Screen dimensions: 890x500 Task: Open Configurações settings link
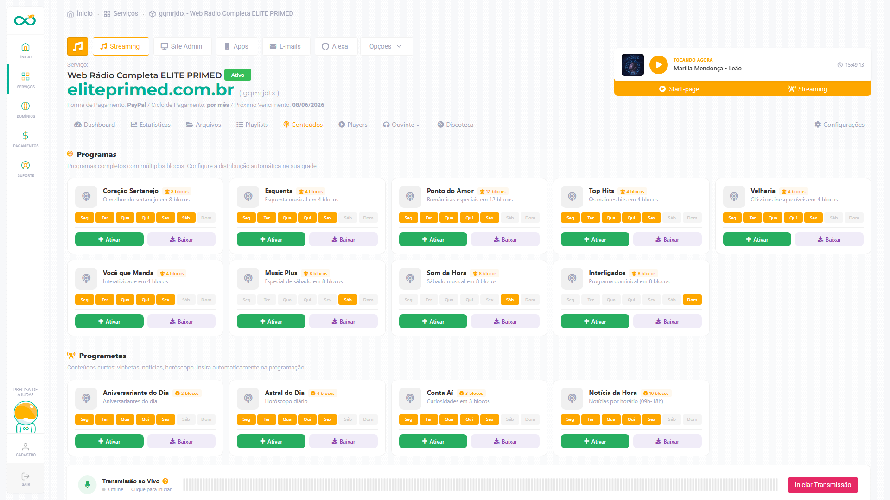(839, 125)
